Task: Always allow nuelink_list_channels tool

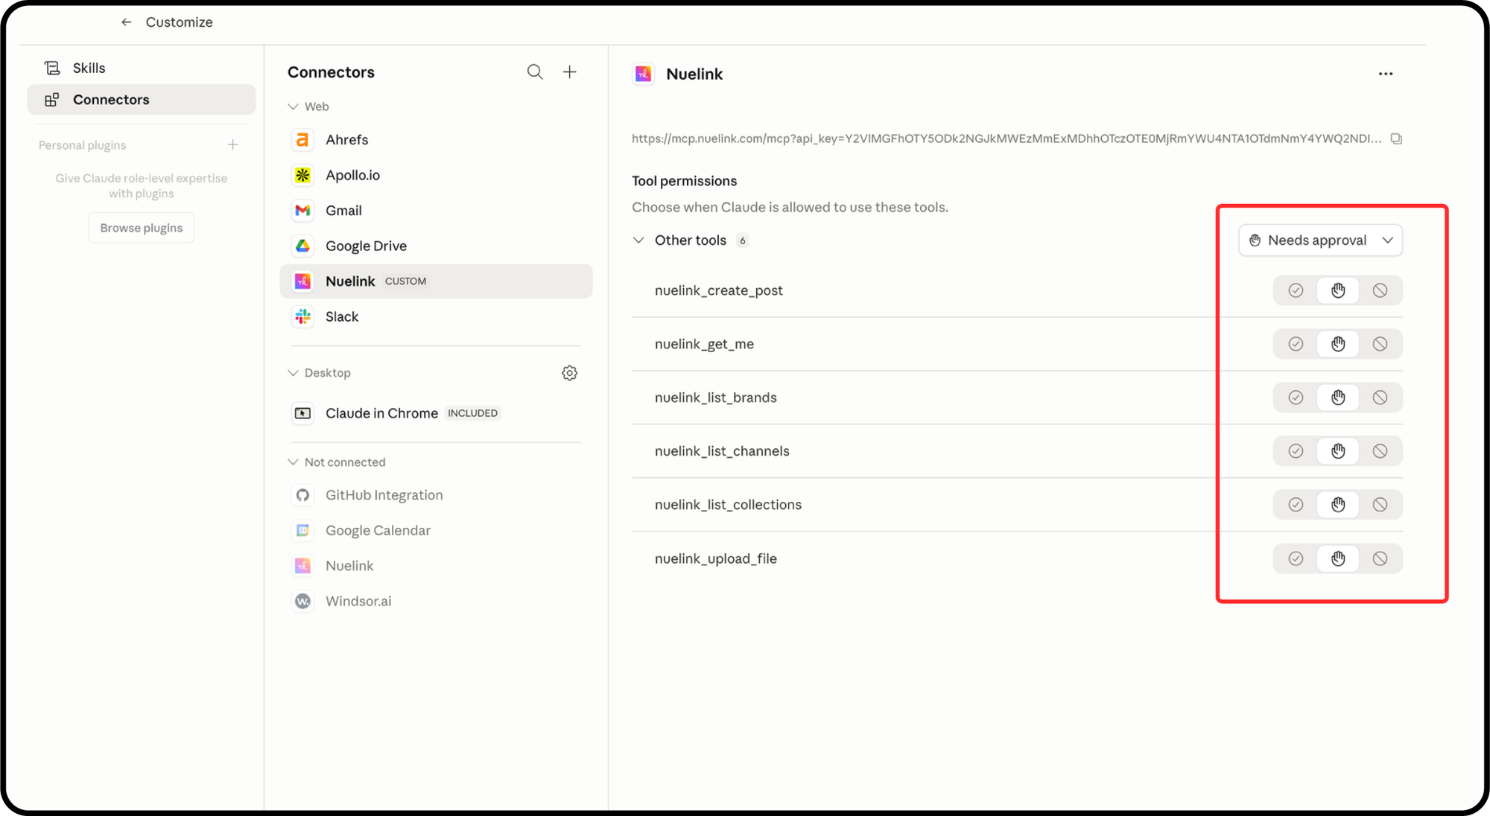Action: point(1296,451)
